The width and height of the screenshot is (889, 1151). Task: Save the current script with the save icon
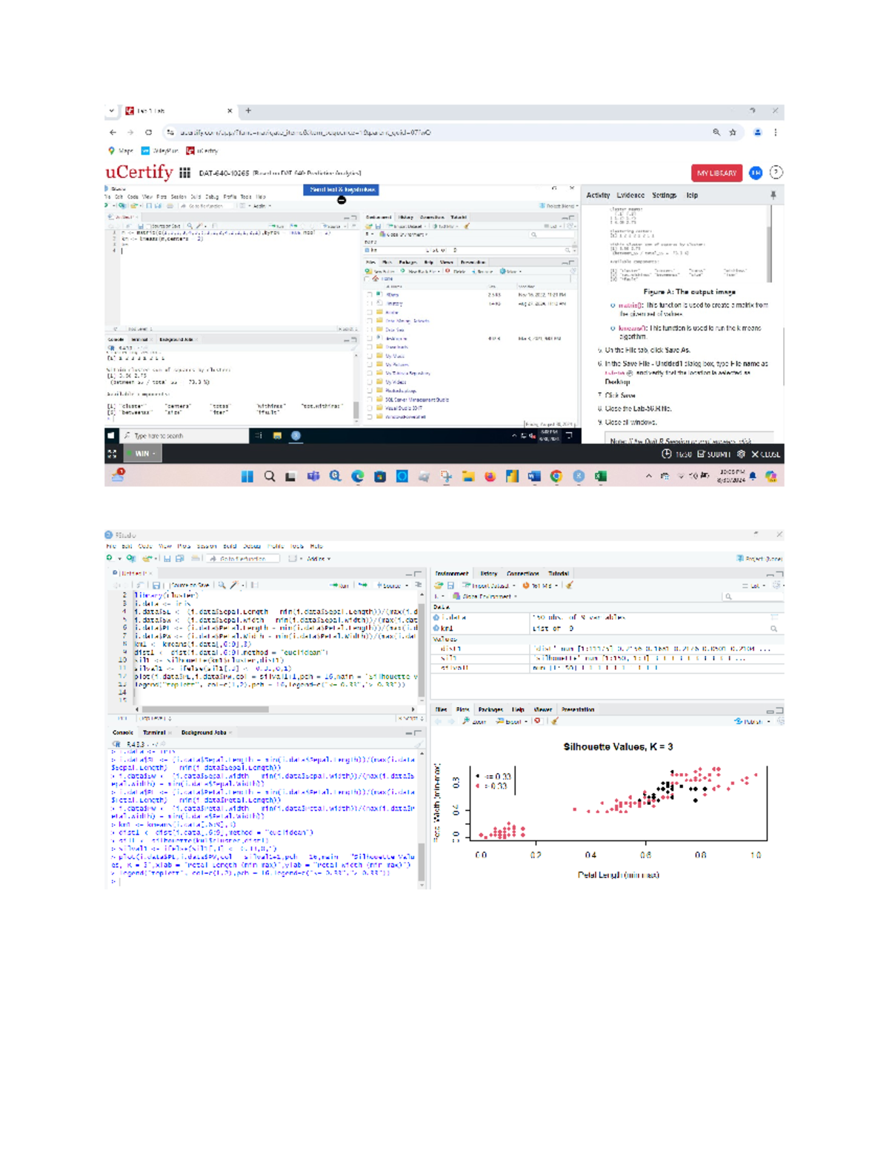[156, 584]
